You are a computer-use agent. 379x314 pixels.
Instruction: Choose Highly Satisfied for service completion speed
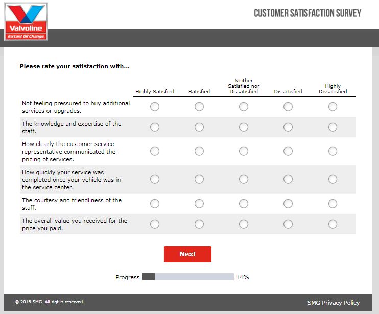point(155,179)
